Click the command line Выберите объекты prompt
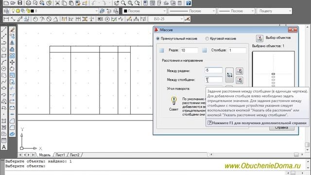This screenshot has height=175, width=311. coord(25,166)
